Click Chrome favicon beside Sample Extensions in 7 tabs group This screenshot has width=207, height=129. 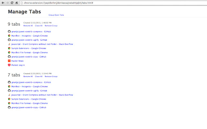pyautogui.click(x=9, y=99)
